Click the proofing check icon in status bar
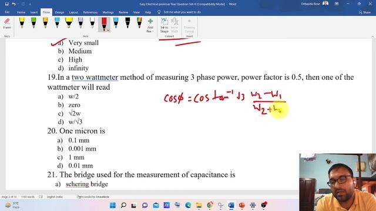 [x=41, y=197]
